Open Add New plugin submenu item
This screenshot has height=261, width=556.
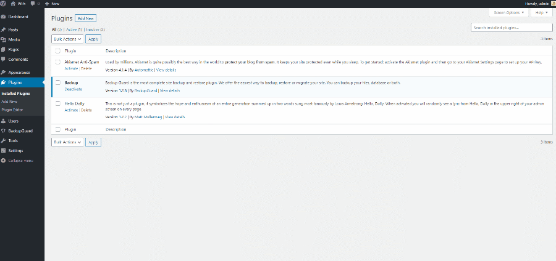point(9,102)
